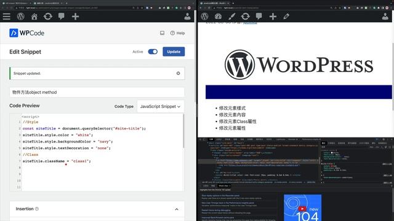This screenshot has height=221, width=394.
Task: Click the Insertion help question icon
Action: point(37,209)
